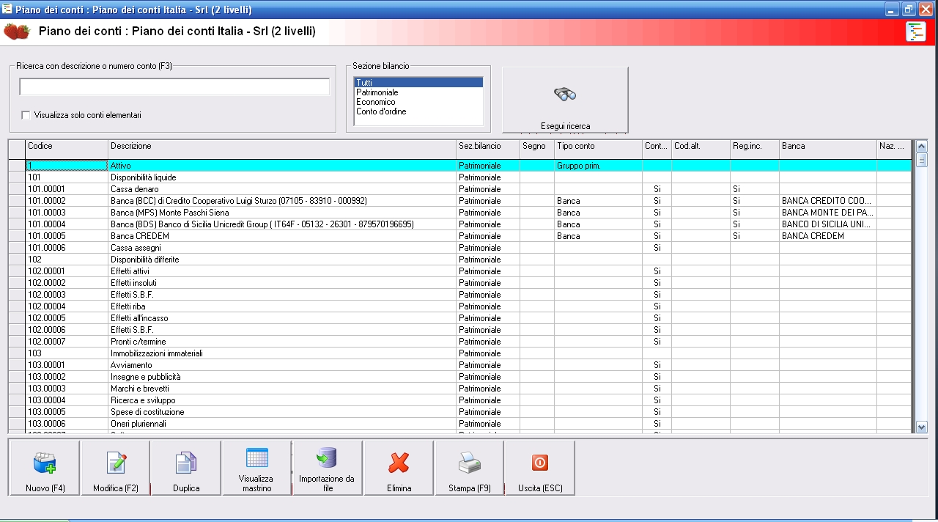The height and width of the screenshot is (522, 938).
Task: Select Patrimoniale in Sezione bilancio list
Action: click(x=418, y=92)
